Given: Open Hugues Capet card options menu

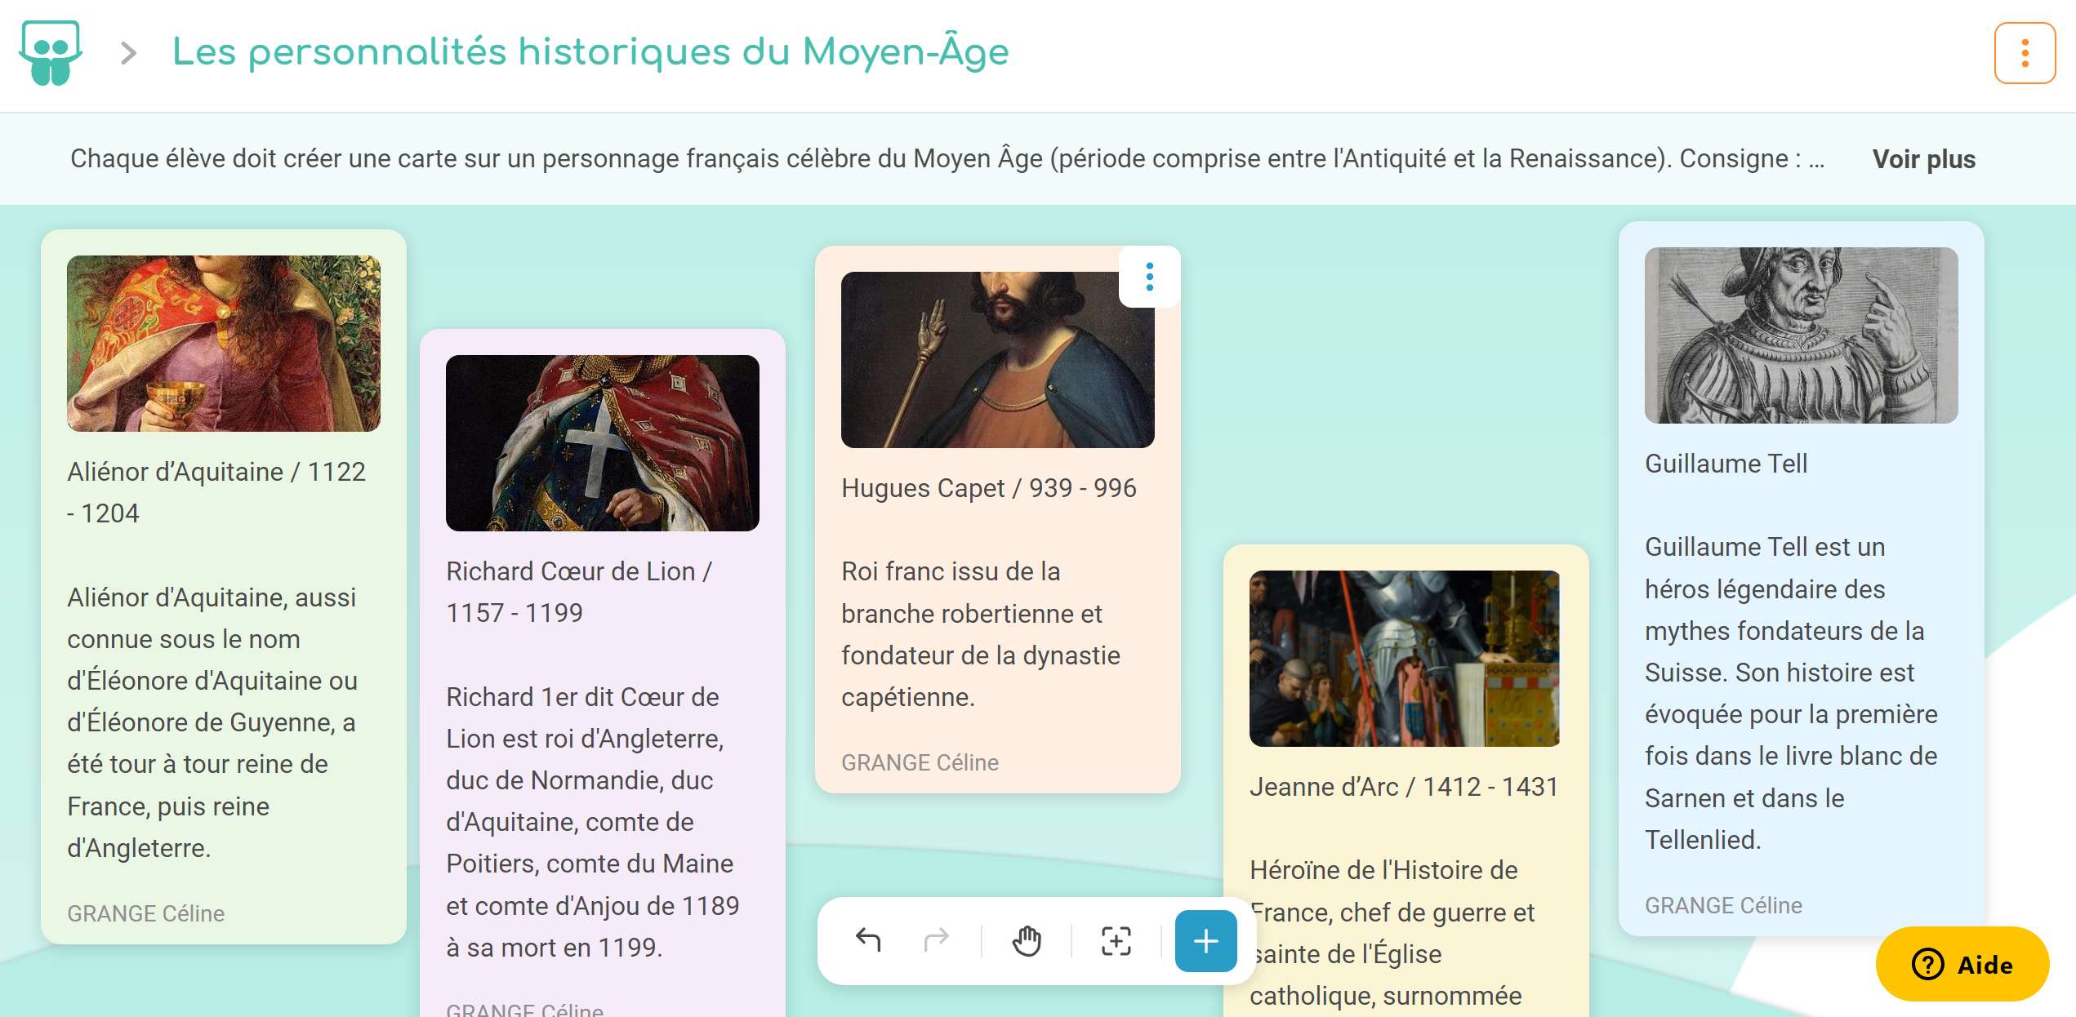Looking at the screenshot, I should tap(1149, 277).
